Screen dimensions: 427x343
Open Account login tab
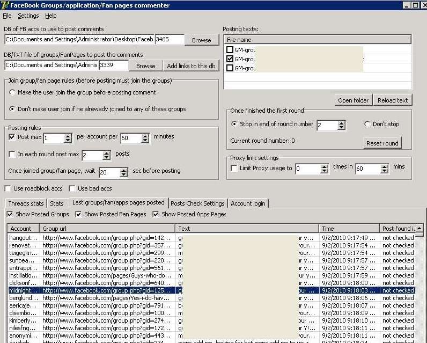point(248,203)
